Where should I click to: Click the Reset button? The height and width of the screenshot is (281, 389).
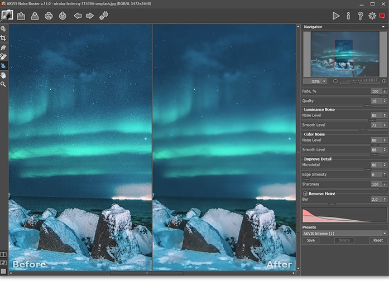pos(378,240)
